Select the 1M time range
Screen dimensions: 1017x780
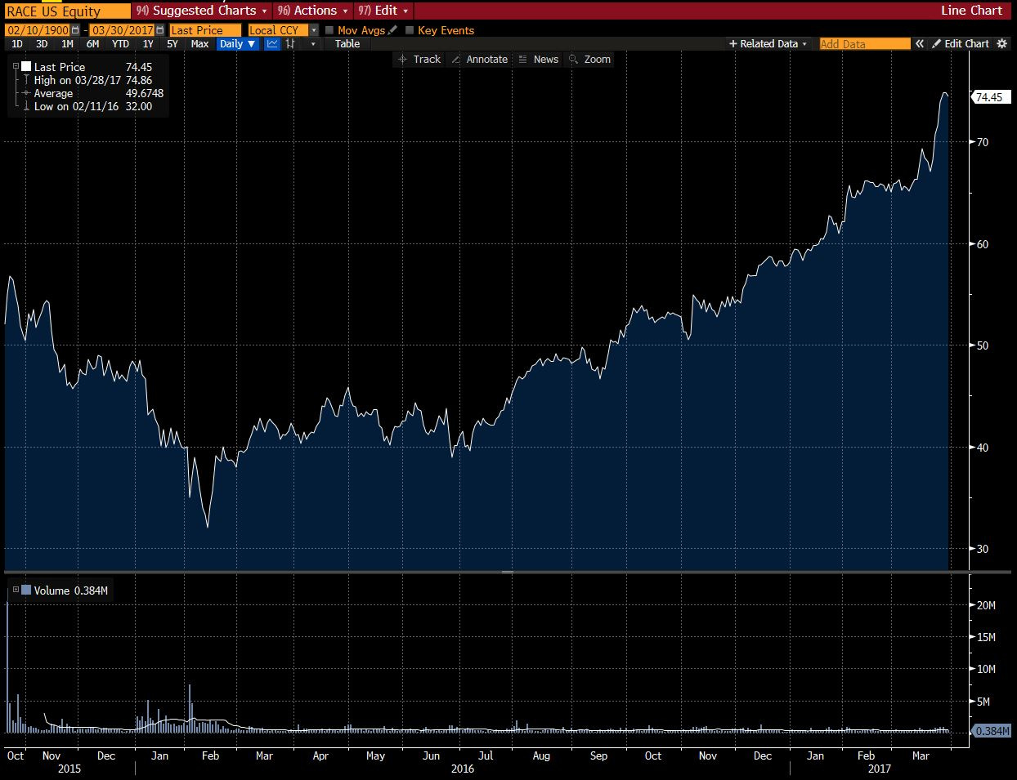[x=67, y=44]
